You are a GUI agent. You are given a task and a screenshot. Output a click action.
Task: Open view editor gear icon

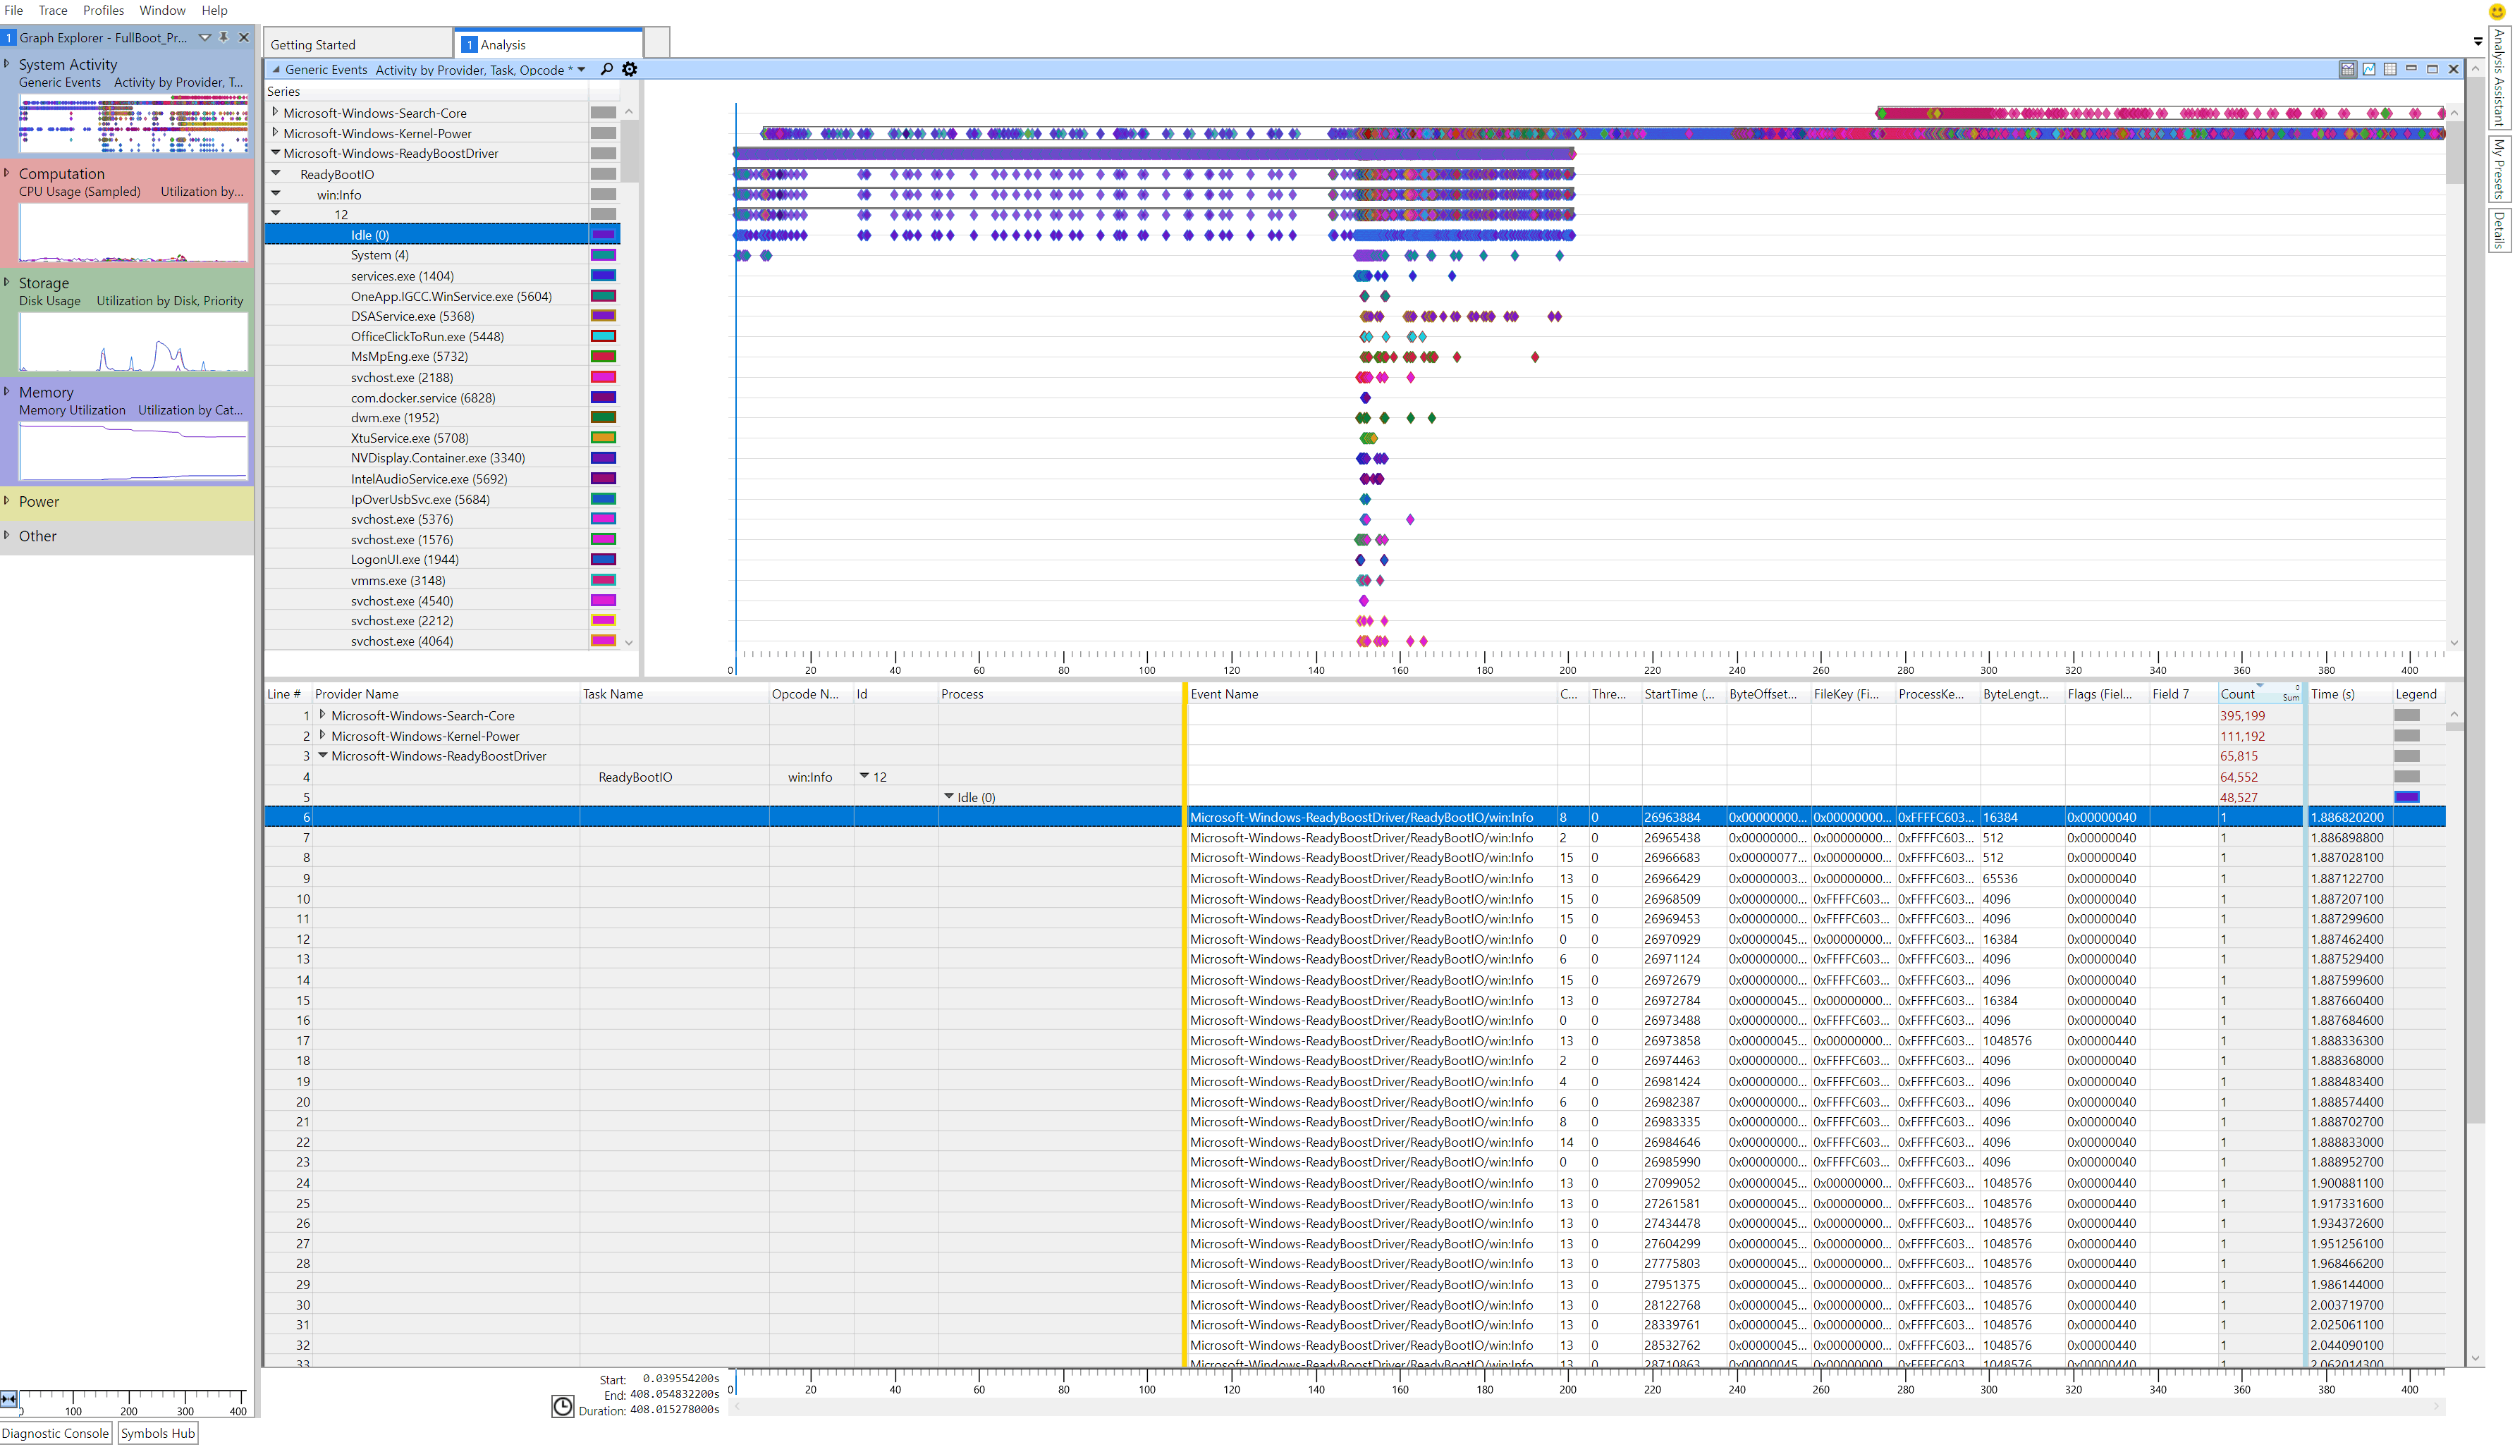pyautogui.click(x=629, y=68)
